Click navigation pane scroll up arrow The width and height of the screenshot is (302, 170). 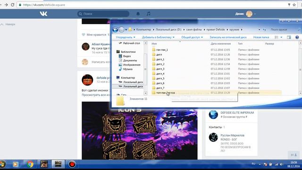[x=145, y=43]
